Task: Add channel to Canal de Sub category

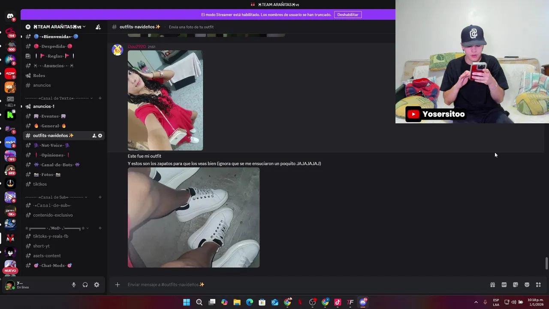Action: pyautogui.click(x=100, y=197)
